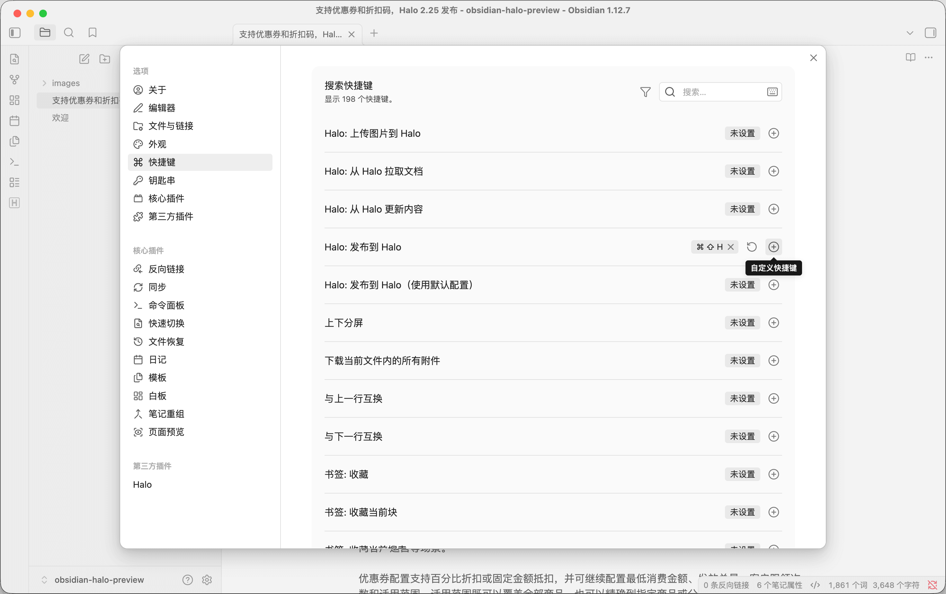
Task: Open 页面预览 plugin settings
Action: (200, 432)
